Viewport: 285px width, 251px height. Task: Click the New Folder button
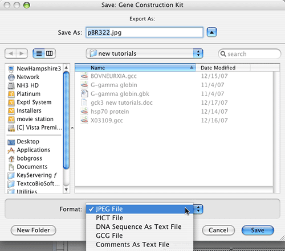34,230
